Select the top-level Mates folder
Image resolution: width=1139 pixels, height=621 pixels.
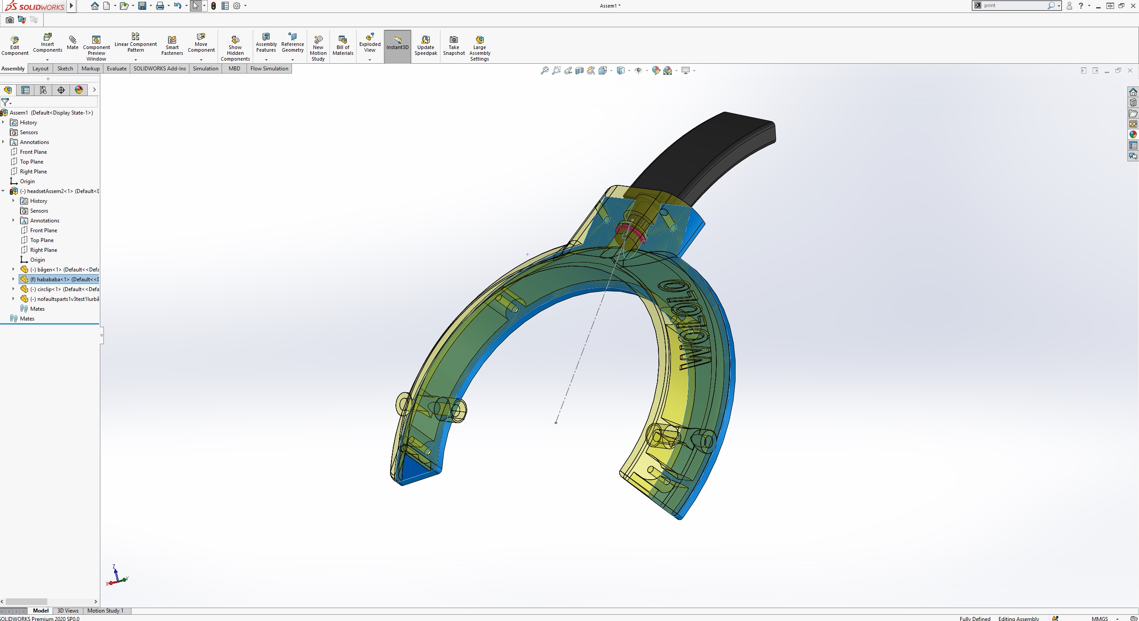click(22, 319)
